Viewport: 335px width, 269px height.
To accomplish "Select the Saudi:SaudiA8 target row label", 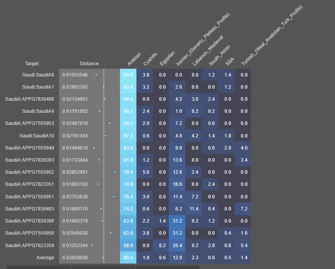I will click(x=38, y=75).
